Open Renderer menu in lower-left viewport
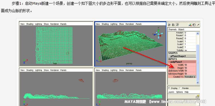The image size is (215, 106). 54,70
